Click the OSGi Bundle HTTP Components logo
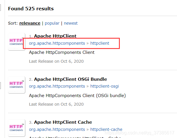The width and height of the screenshot is (177, 138). coord(17,85)
